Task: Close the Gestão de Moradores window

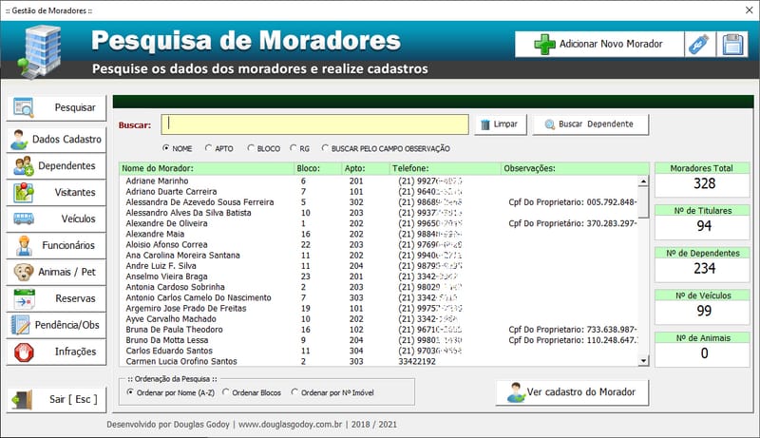Action: tap(749, 10)
